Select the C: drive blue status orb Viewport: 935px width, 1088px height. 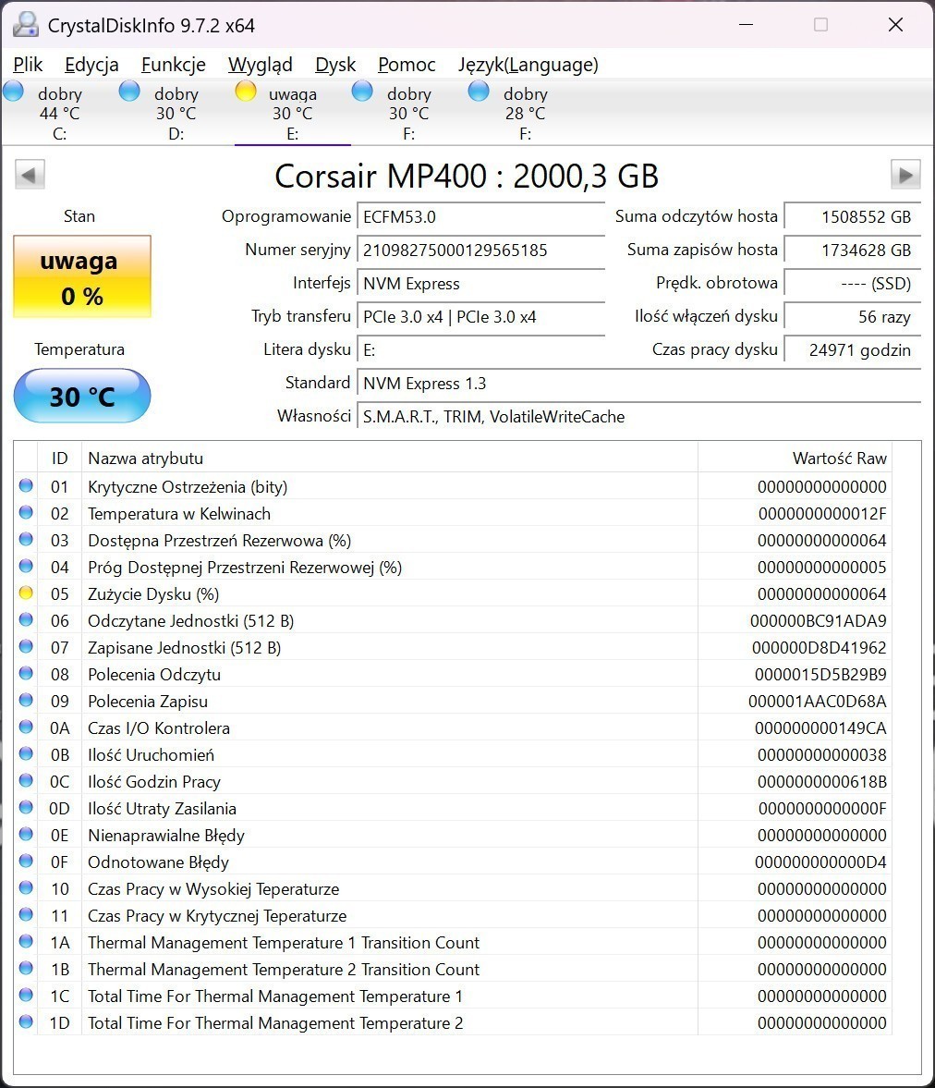tap(14, 91)
